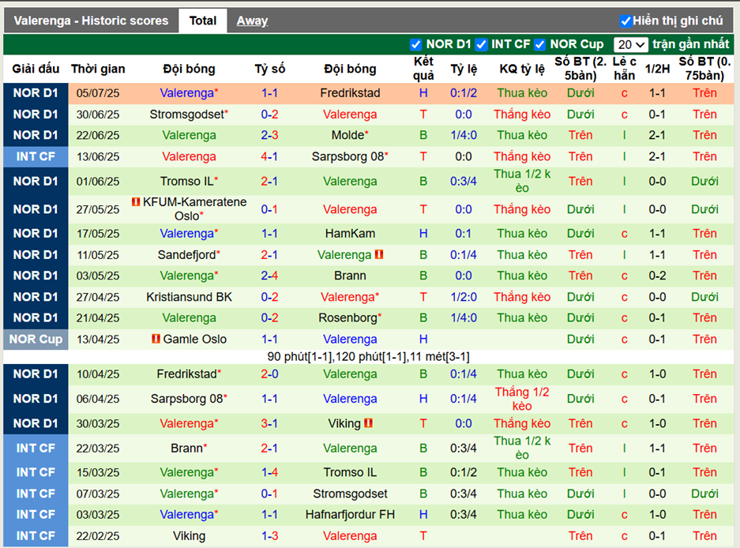Select Kristiansund BK team name

point(189,297)
